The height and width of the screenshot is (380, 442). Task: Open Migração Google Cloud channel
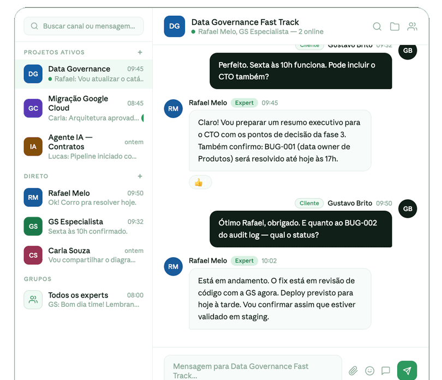(83, 108)
